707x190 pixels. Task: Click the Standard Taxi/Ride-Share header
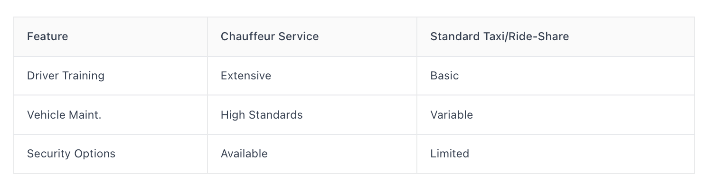tap(500, 36)
